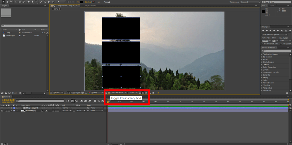Select the Rectangle shape tool
The image size is (292, 145).
coord(29,2)
